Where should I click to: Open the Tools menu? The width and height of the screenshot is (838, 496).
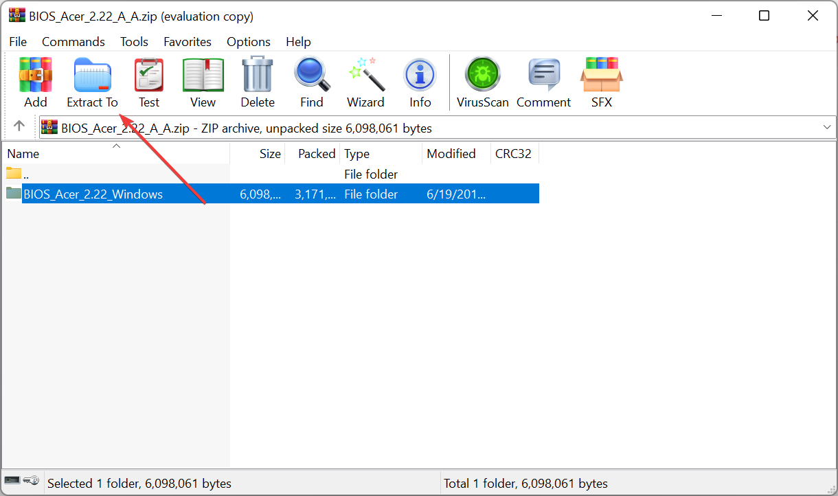pos(134,42)
